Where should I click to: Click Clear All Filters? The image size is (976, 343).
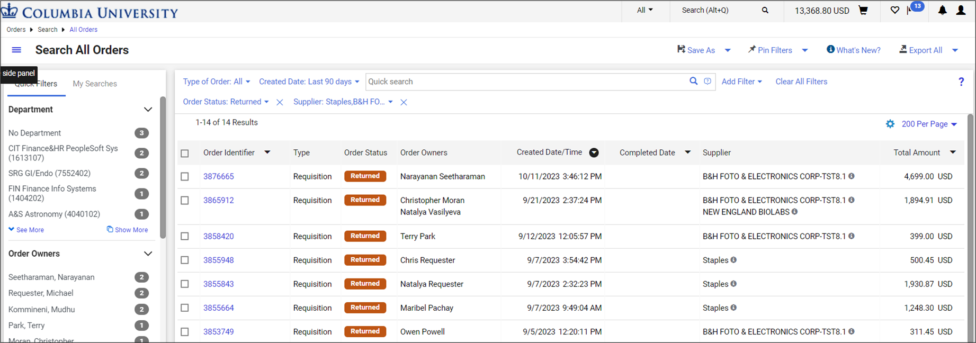(801, 82)
